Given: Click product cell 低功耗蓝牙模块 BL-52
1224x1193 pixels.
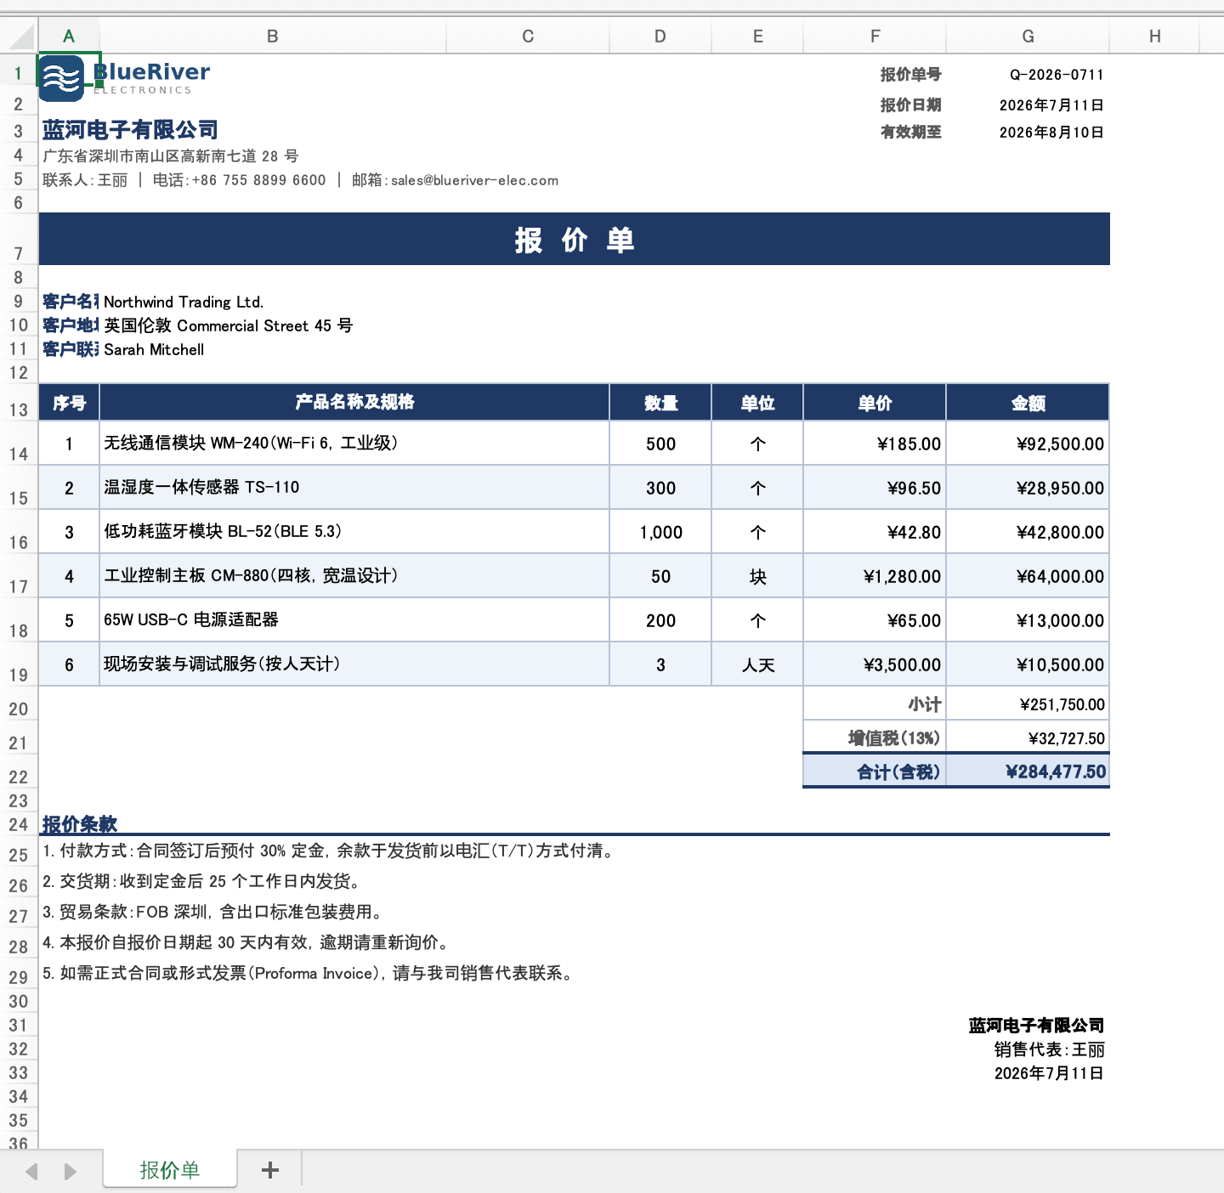Looking at the screenshot, I should click(x=354, y=531).
